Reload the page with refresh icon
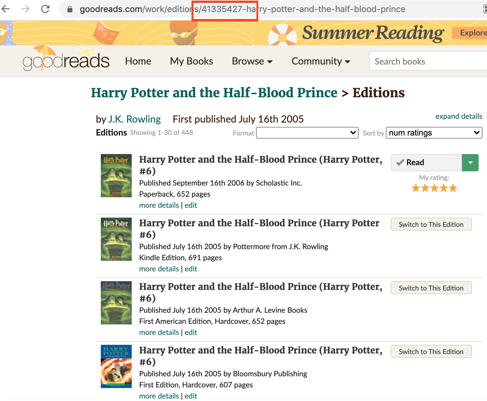Image resolution: width=487 pixels, height=401 pixels. click(45, 9)
